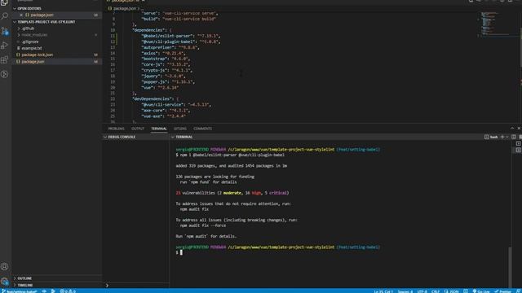Select the second terminal instance icon

pyautogui.click(x=519, y=150)
